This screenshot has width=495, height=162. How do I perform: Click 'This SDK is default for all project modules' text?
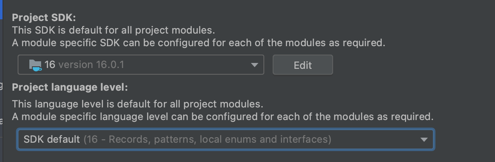(x=113, y=30)
